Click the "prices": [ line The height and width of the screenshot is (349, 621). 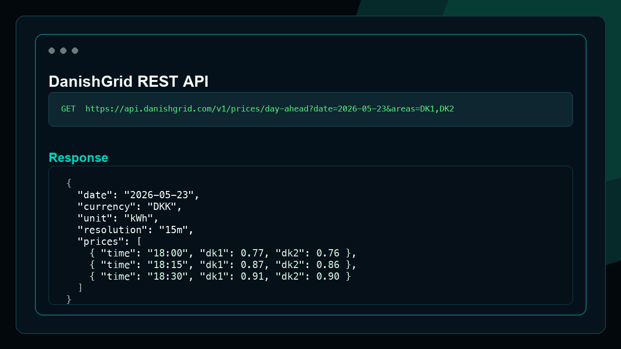pyautogui.click(x=110, y=241)
